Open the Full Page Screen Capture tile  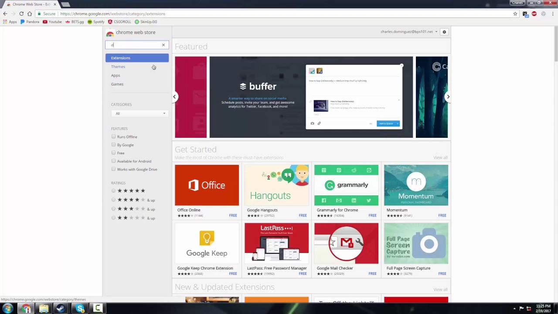pyautogui.click(x=416, y=249)
